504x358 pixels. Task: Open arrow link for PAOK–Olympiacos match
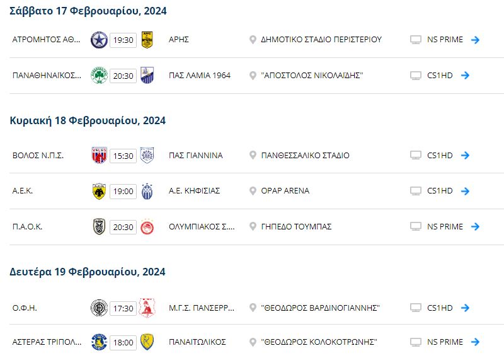click(475, 226)
